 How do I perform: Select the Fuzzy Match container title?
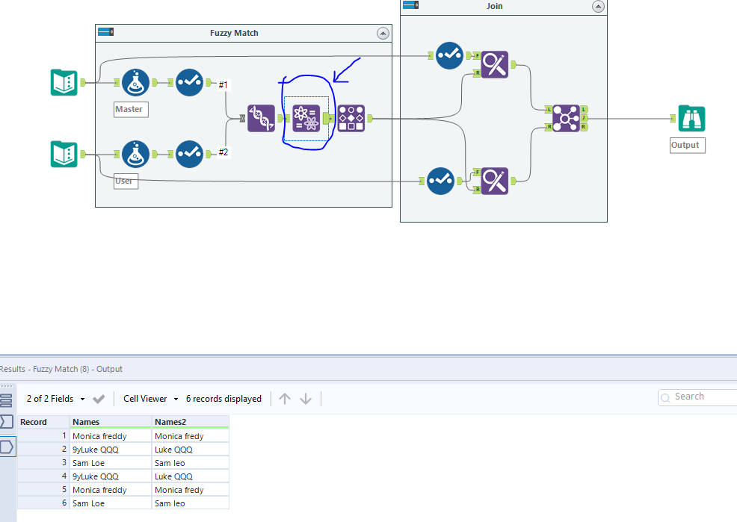click(x=234, y=33)
